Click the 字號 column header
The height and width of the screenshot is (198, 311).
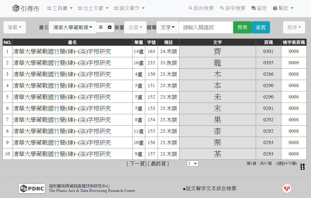point(151,42)
